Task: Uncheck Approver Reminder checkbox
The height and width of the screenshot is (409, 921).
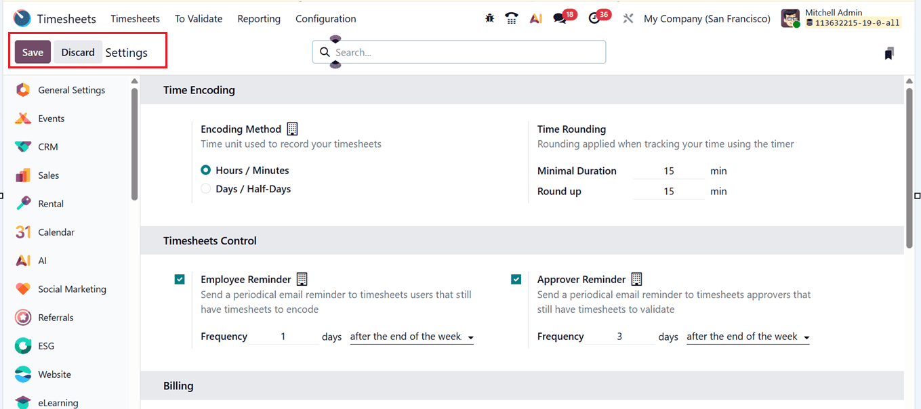Action: [516, 279]
